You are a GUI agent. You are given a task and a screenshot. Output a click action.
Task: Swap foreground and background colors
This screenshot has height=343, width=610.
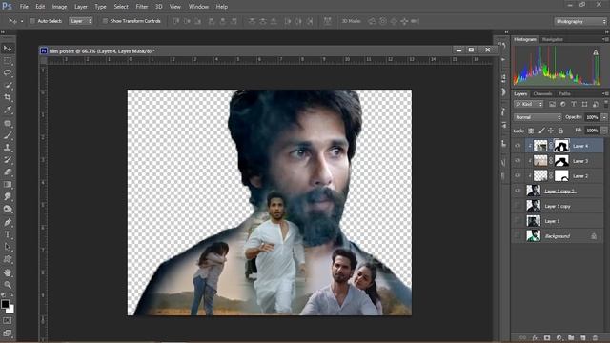tap(10, 295)
